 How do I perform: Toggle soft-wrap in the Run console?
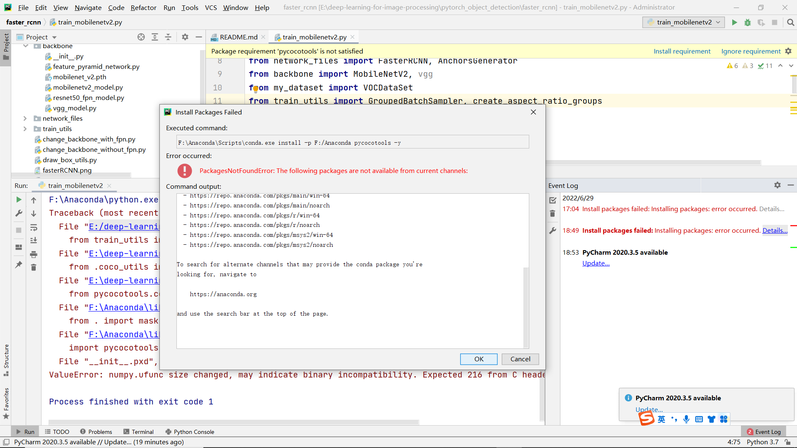point(34,228)
